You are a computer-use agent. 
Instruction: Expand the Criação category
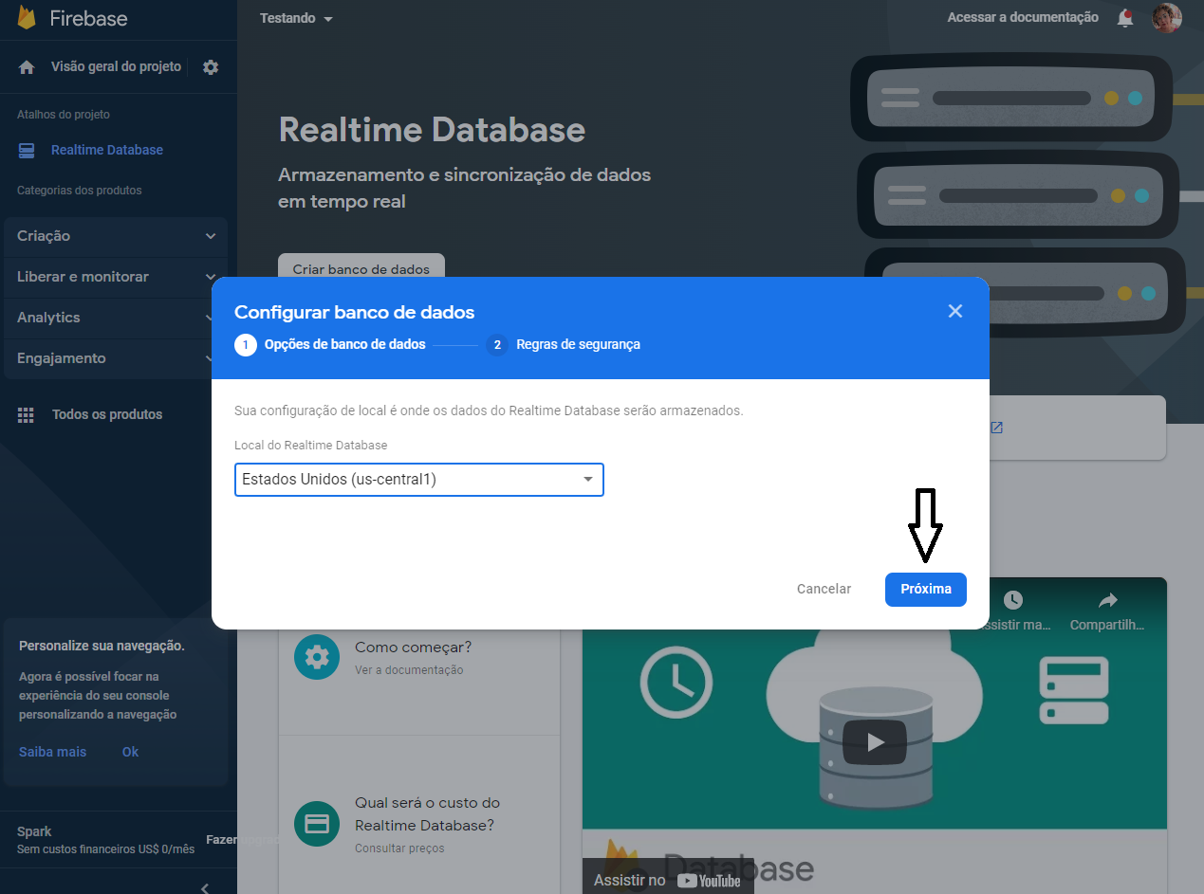pos(115,236)
